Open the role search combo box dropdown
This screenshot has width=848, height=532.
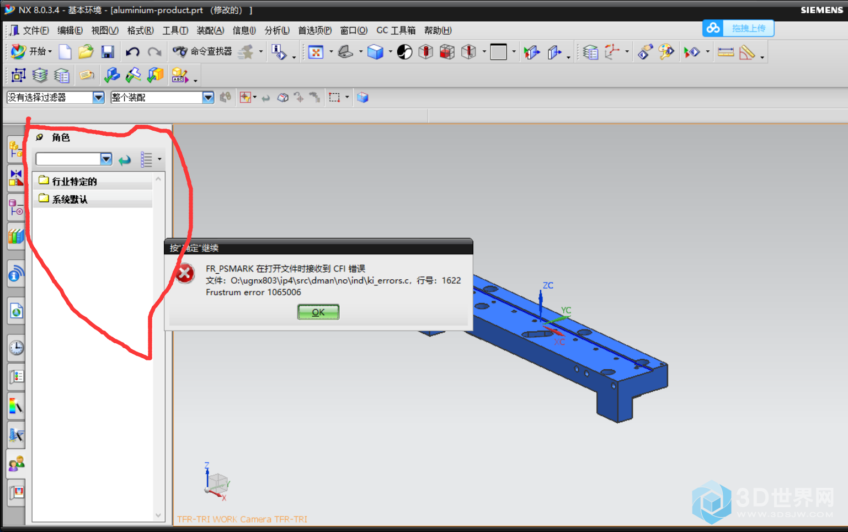106,159
